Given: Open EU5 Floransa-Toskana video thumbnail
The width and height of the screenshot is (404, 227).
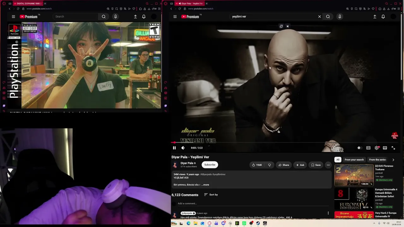Looking at the screenshot, I should point(354,175).
